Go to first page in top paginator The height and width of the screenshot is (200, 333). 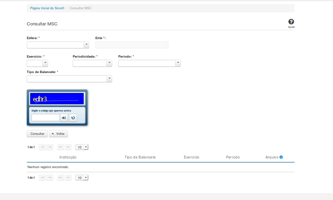pos(43,147)
